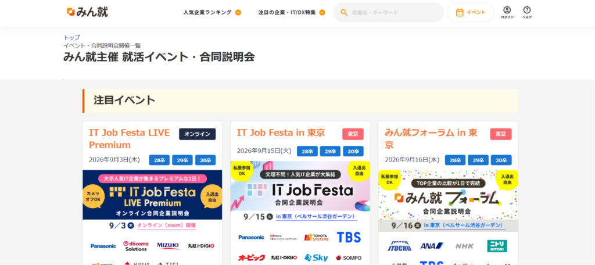Select 29卒 tag on みん就フォーラム in 東京
The width and height of the screenshot is (595, 265).
478,160
